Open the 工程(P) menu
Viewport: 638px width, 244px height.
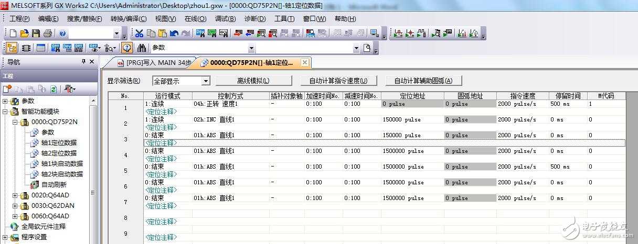pos(20,19)
